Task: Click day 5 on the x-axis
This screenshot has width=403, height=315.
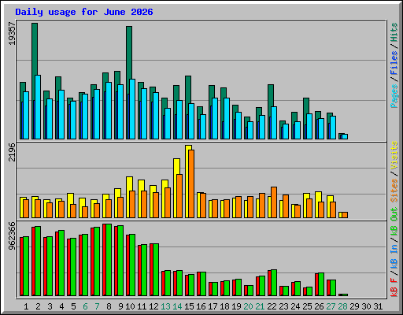Action: [73, 306]
